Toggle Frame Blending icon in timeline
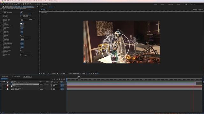This screenshot has height=114, width=204. click(59, 79)
